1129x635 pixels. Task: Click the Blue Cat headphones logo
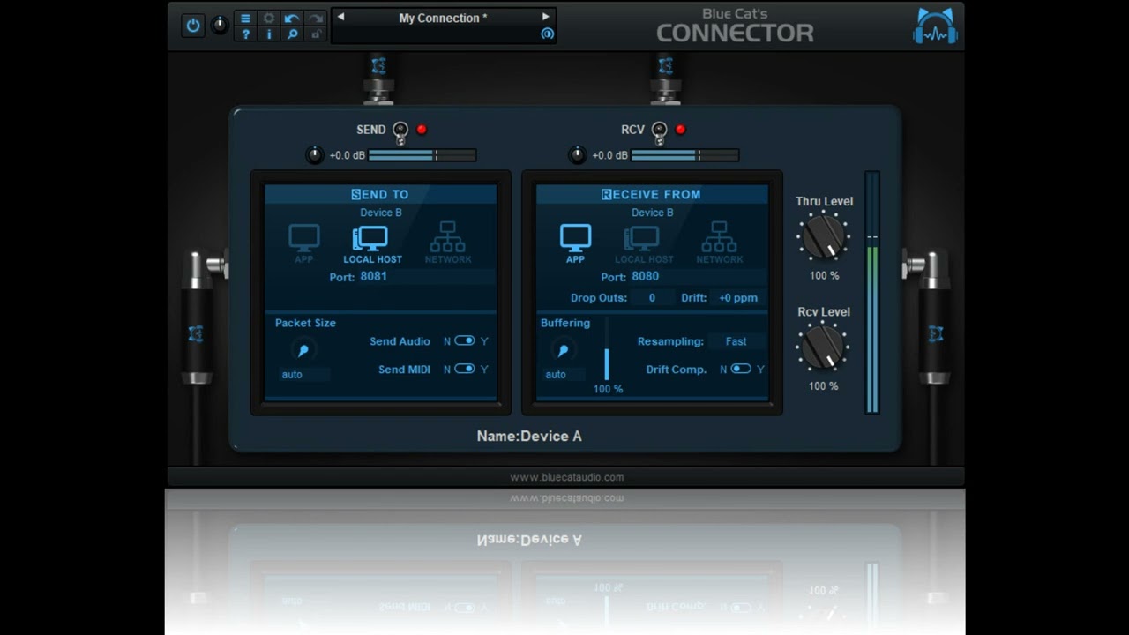[x=935, y=26]
